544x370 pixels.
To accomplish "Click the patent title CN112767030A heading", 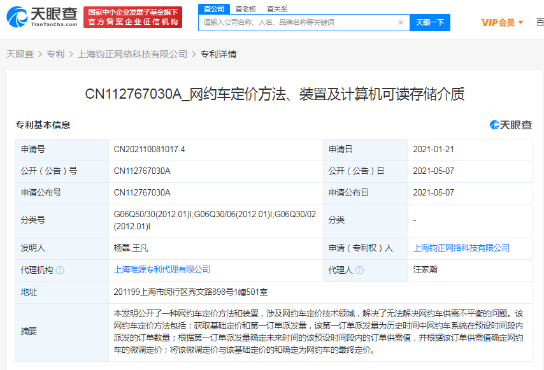I will (275, 94).
